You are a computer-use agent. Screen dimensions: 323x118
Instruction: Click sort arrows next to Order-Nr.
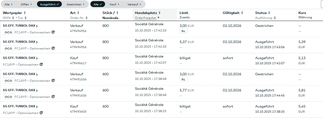click(x=86, y=18)
